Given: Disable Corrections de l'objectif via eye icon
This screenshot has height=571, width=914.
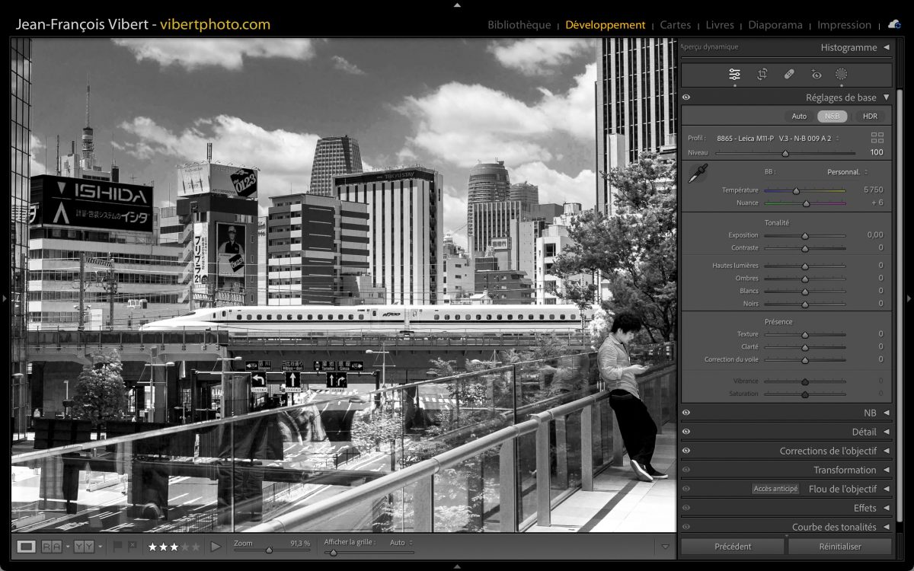Looking at the screenshot, I should click(686, 451).
